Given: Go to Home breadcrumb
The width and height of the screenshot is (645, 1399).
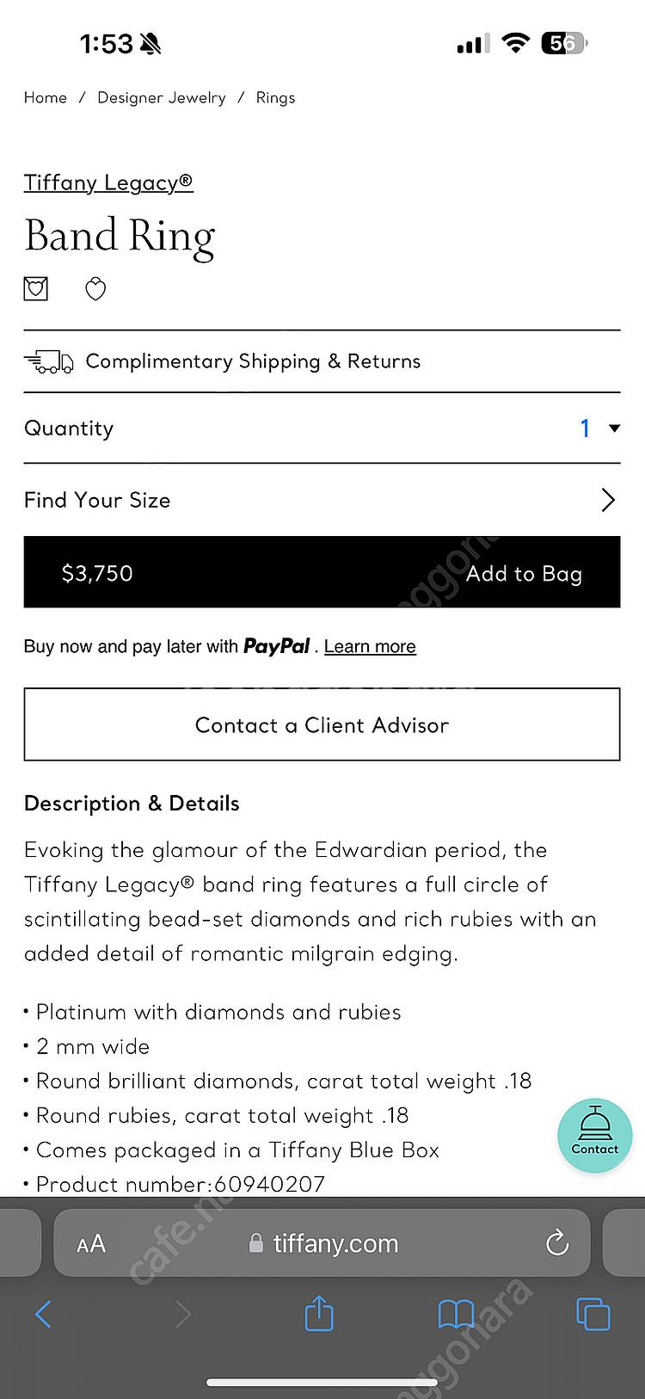Looking at the screenshot, I should 46,98.
